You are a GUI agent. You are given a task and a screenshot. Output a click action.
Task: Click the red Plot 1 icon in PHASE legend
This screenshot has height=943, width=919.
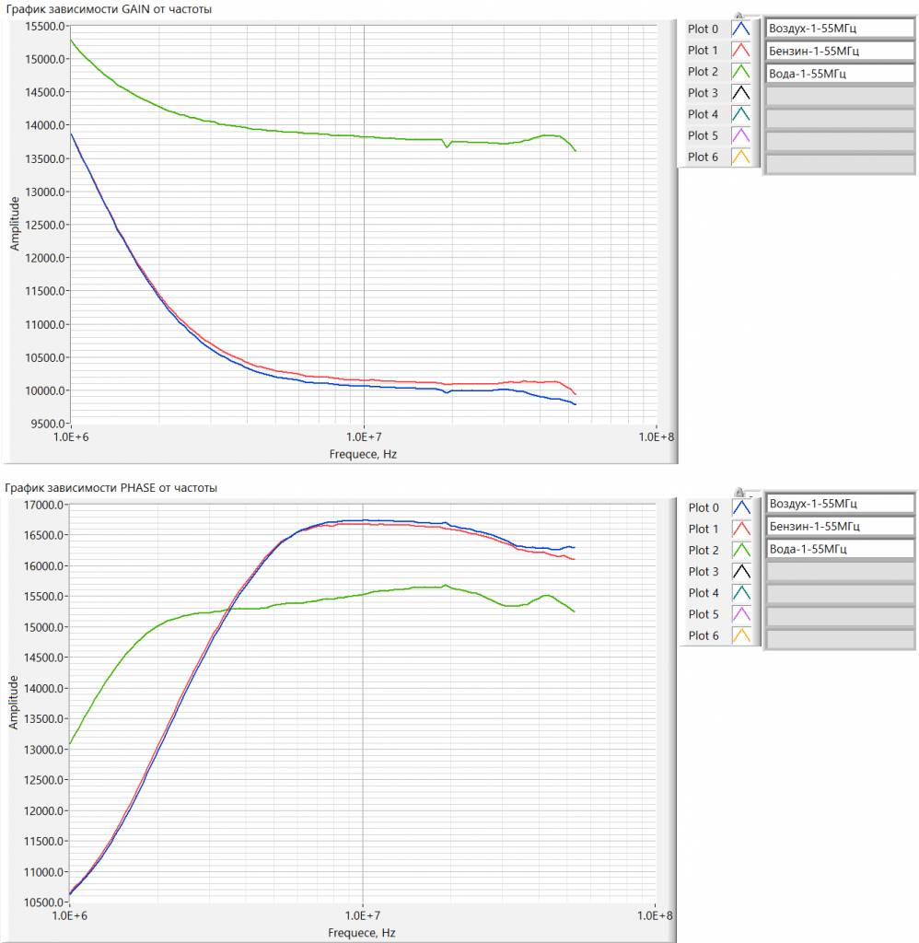tap(741, 529)
